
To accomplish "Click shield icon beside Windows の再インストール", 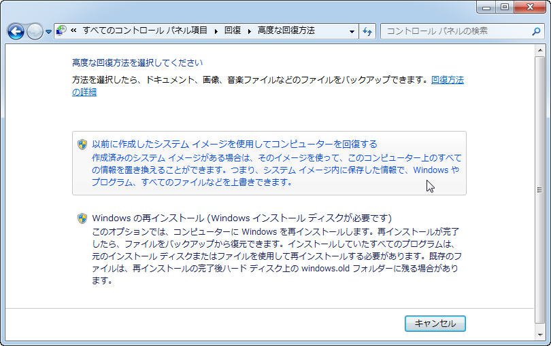I will click(x=82, y=218).
